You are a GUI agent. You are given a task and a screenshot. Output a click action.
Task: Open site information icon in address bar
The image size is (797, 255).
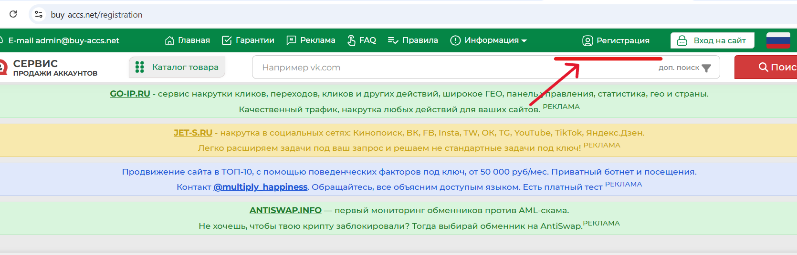point(39,15)
